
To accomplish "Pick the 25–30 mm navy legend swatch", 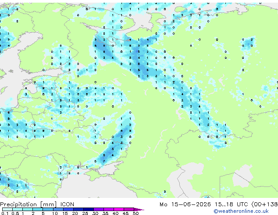I will [x=88, y=209].
